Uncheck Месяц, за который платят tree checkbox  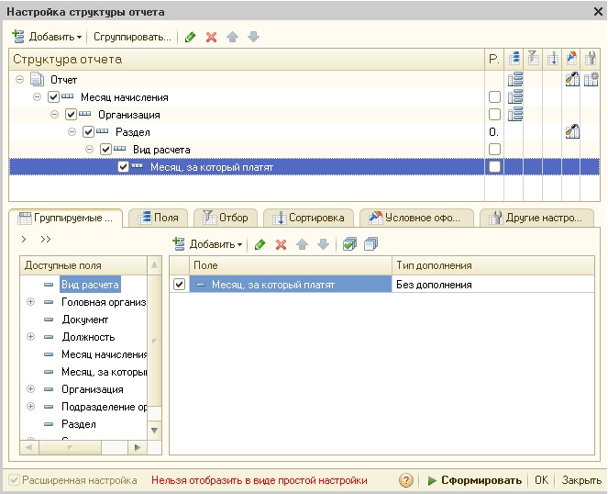click(123, 167)
